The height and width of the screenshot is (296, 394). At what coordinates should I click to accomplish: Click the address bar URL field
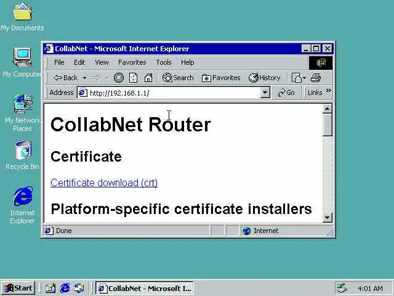click(174, 93)
